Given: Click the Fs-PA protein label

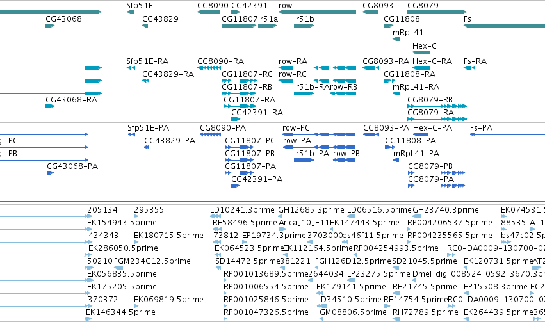Looking at the screenshot, I should pos(482,128).
